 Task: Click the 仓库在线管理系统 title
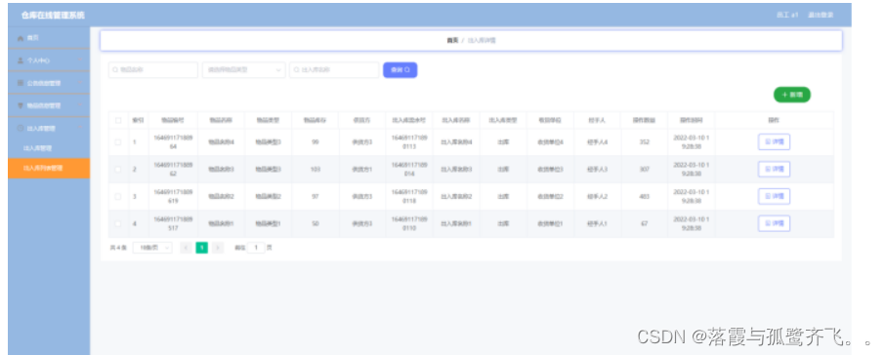point(53,16)
